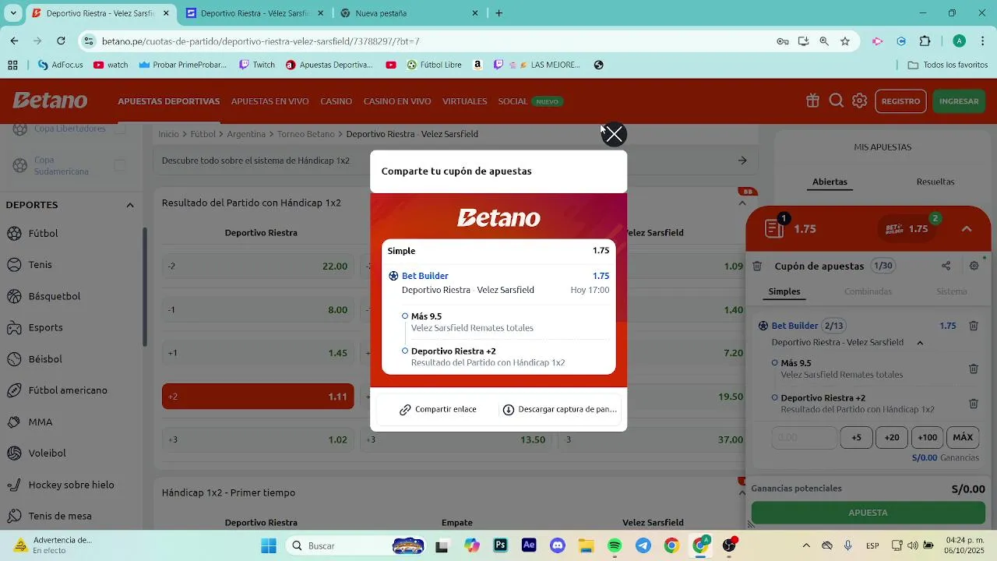997x561 pixels.
Task: Open Photoshop from the taskbar
Action: coord(500,545)
